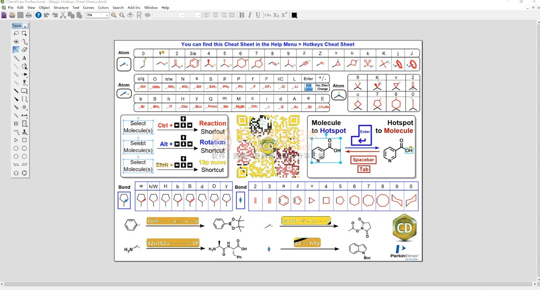540x290 pixels.
Task: Click the black color swatch
Action: coord(294,15)
